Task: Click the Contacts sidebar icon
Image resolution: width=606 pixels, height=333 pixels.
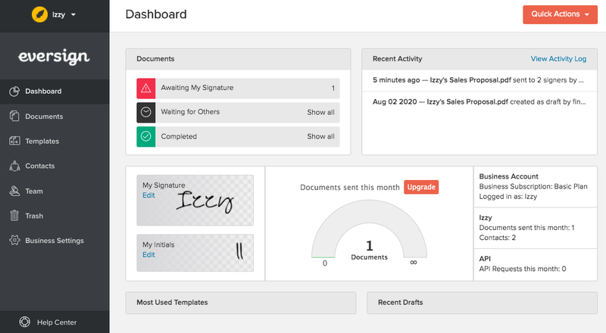Action: tap(14, 166)
